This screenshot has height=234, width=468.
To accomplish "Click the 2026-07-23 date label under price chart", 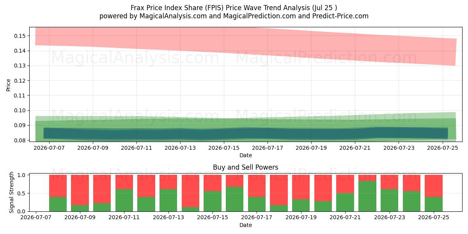I will coord(399,148).
